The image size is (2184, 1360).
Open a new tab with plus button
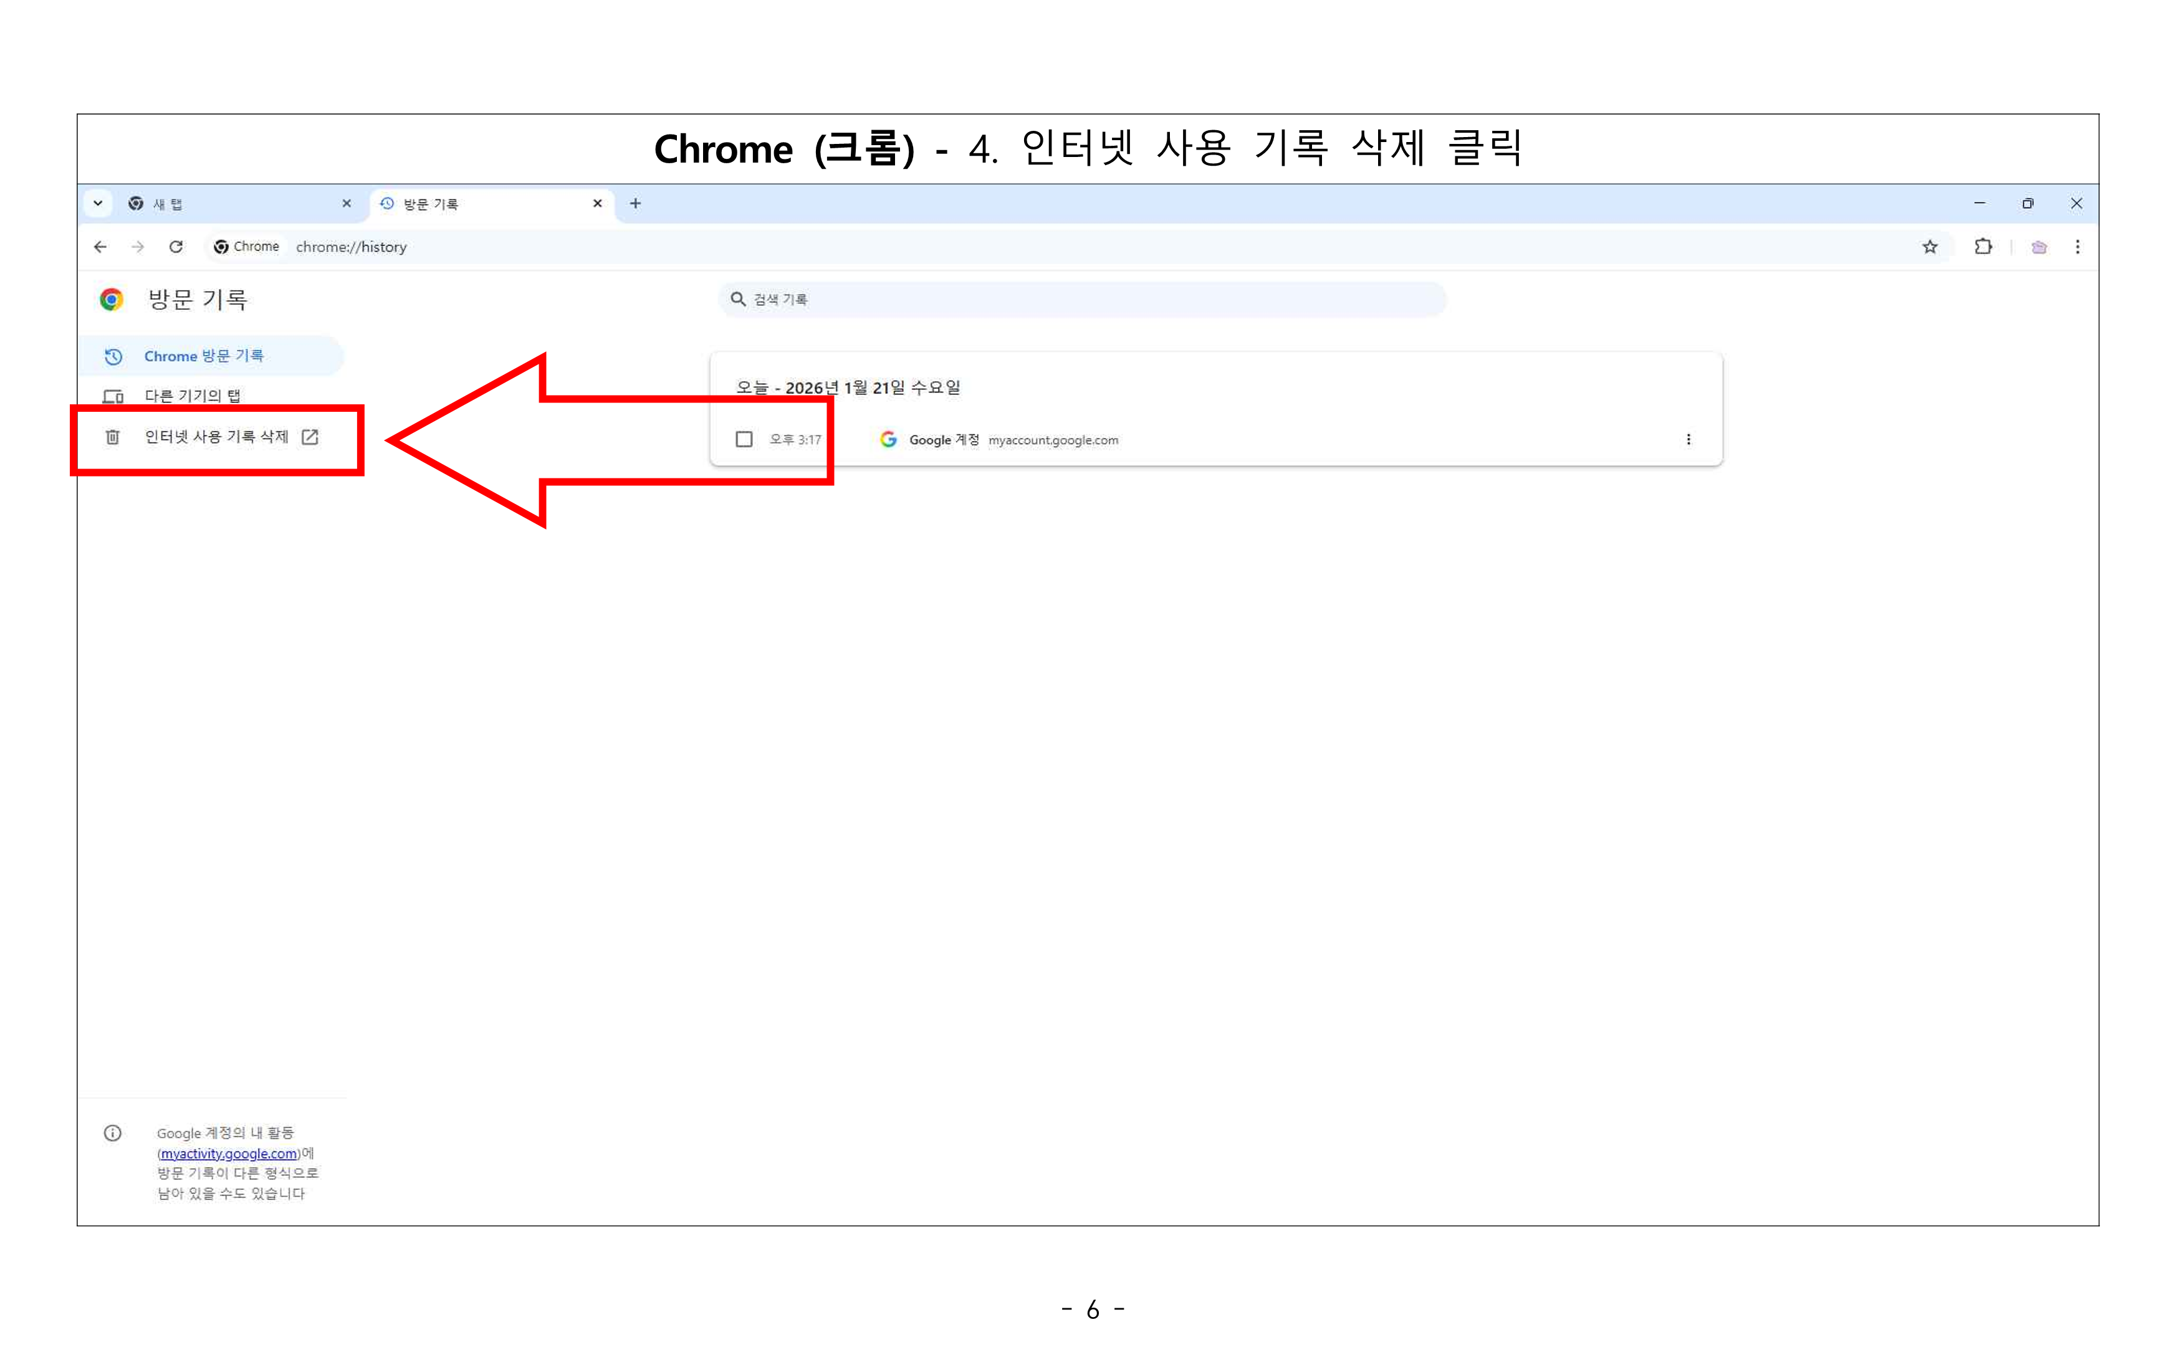(635, 203)
